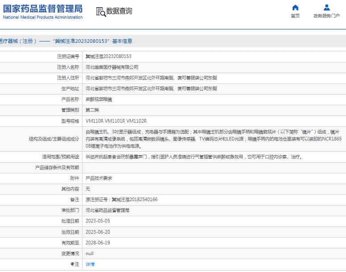Open the 政务服务门户 user icon
Image resolution: width=346 pixels, height=272 pixels.
point(326,8)
